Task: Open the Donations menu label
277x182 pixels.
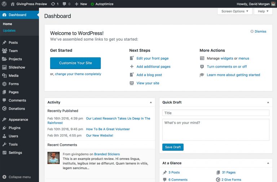Action: tap(17, 109)
